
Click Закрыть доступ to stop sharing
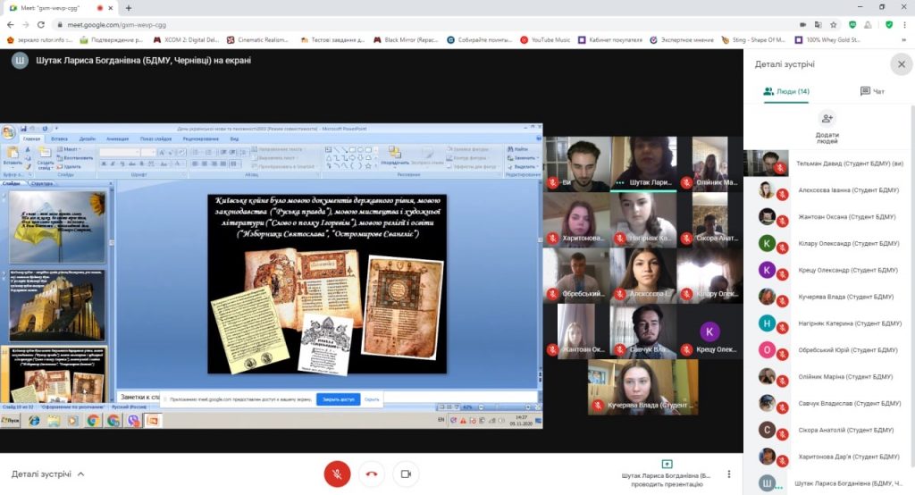tap(338, 399)
